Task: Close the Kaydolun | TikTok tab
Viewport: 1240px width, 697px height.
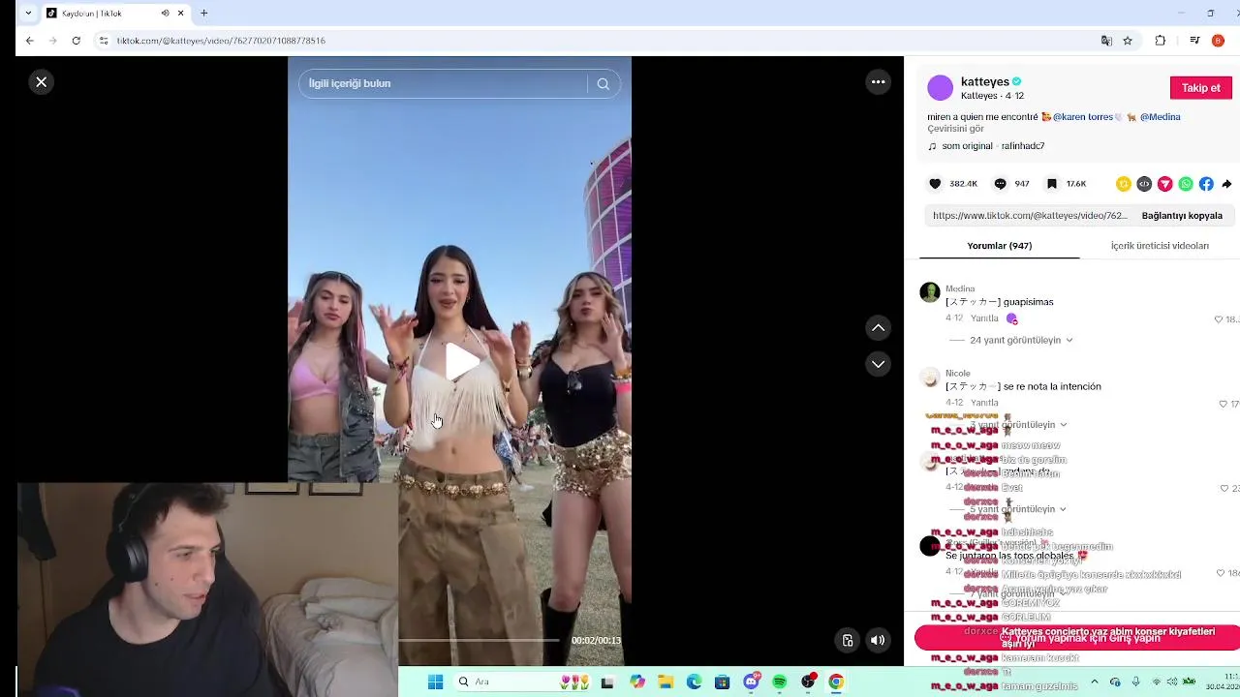Action: 183,14
